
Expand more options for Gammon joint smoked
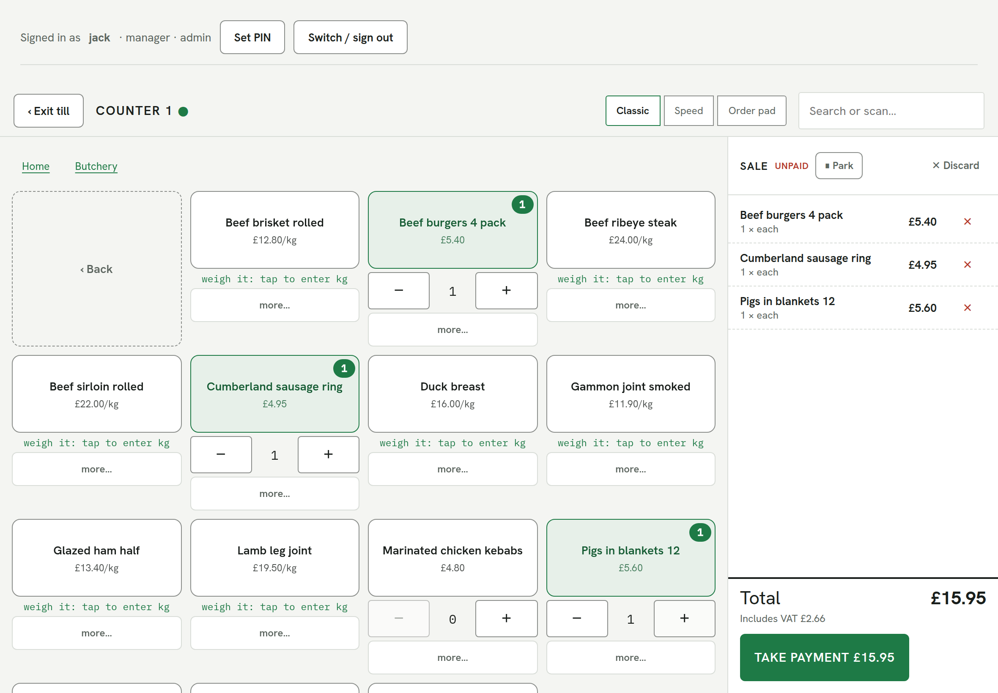[631, 469]
